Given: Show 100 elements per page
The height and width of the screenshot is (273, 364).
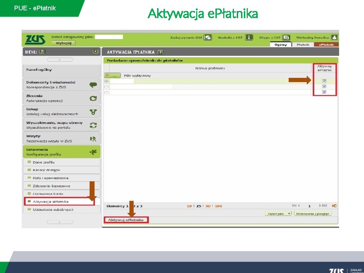Looking at the screenshot, I should [218, 206].
